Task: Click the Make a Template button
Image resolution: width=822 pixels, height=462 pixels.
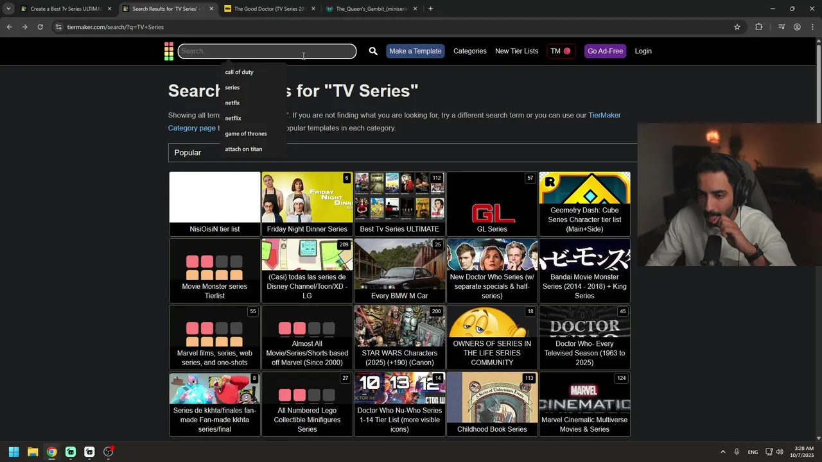Action: click(415, 51)
